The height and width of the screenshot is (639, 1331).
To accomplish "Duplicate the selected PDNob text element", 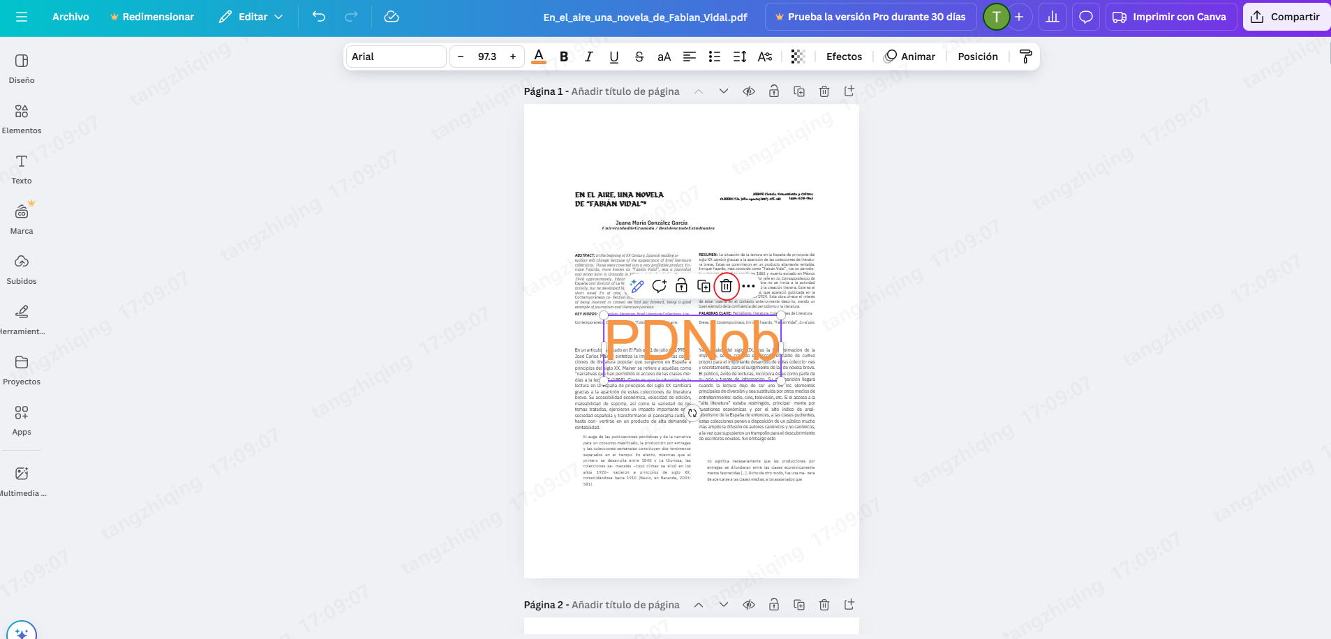I will [x=704, y=286].
